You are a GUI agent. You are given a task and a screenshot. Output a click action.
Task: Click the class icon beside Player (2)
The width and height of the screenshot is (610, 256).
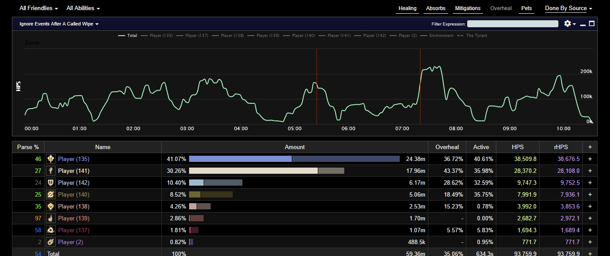tap(51, 242)
